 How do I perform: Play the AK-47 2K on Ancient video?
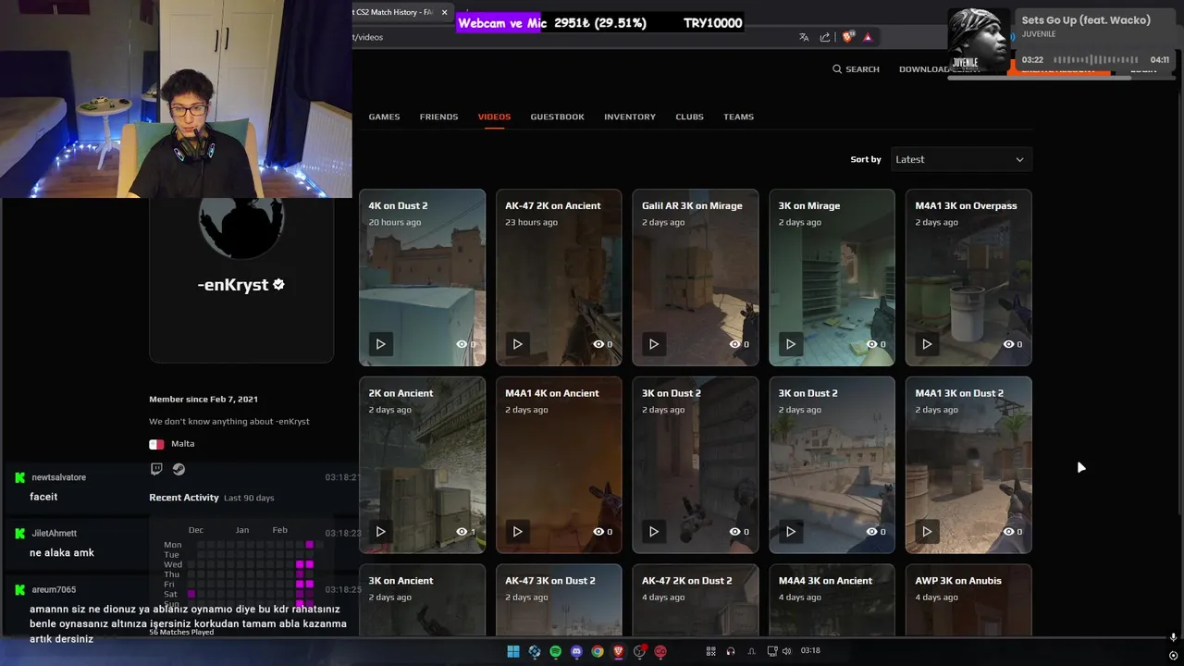click(517, 344)
